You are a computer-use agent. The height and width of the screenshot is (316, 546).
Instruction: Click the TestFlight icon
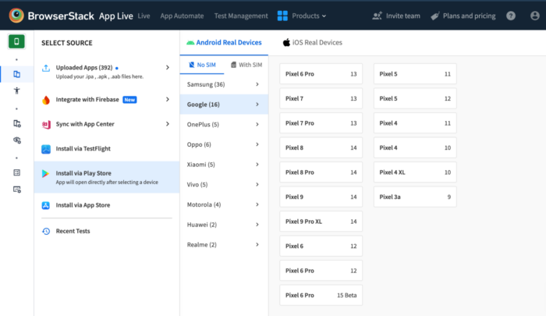(47, 148)
